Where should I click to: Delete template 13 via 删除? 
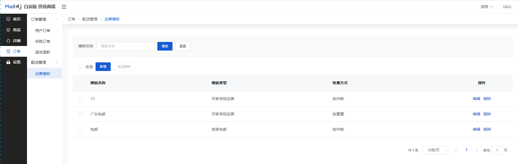[x=487, y=99]
